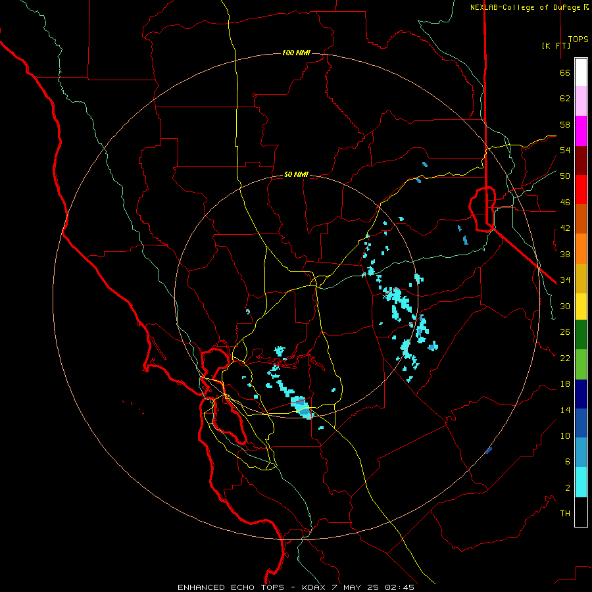Screen dimensions: 592x592
Task: Click the legend value 66
Action: [x=565, y=73]
